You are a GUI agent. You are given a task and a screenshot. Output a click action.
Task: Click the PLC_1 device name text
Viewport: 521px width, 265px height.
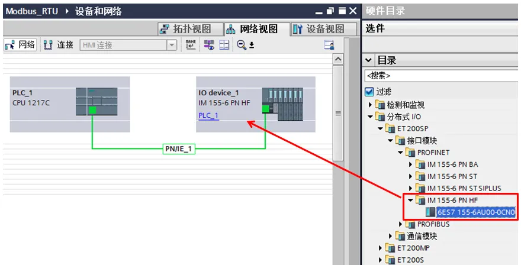(22, 93)
